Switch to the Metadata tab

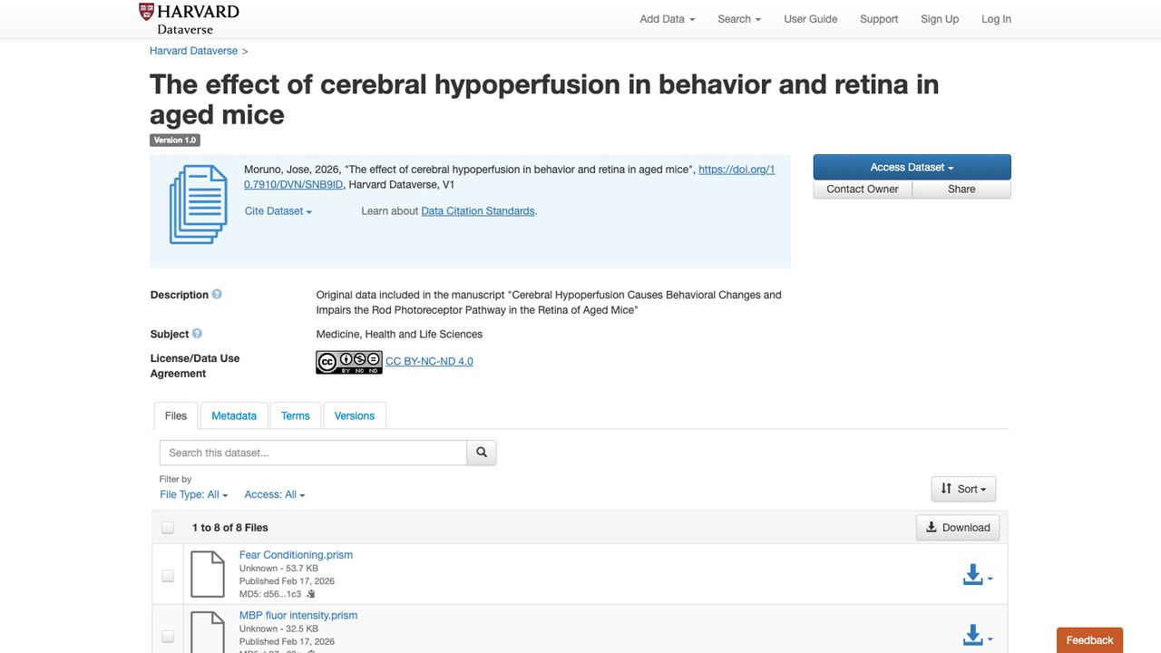[234, 415]
